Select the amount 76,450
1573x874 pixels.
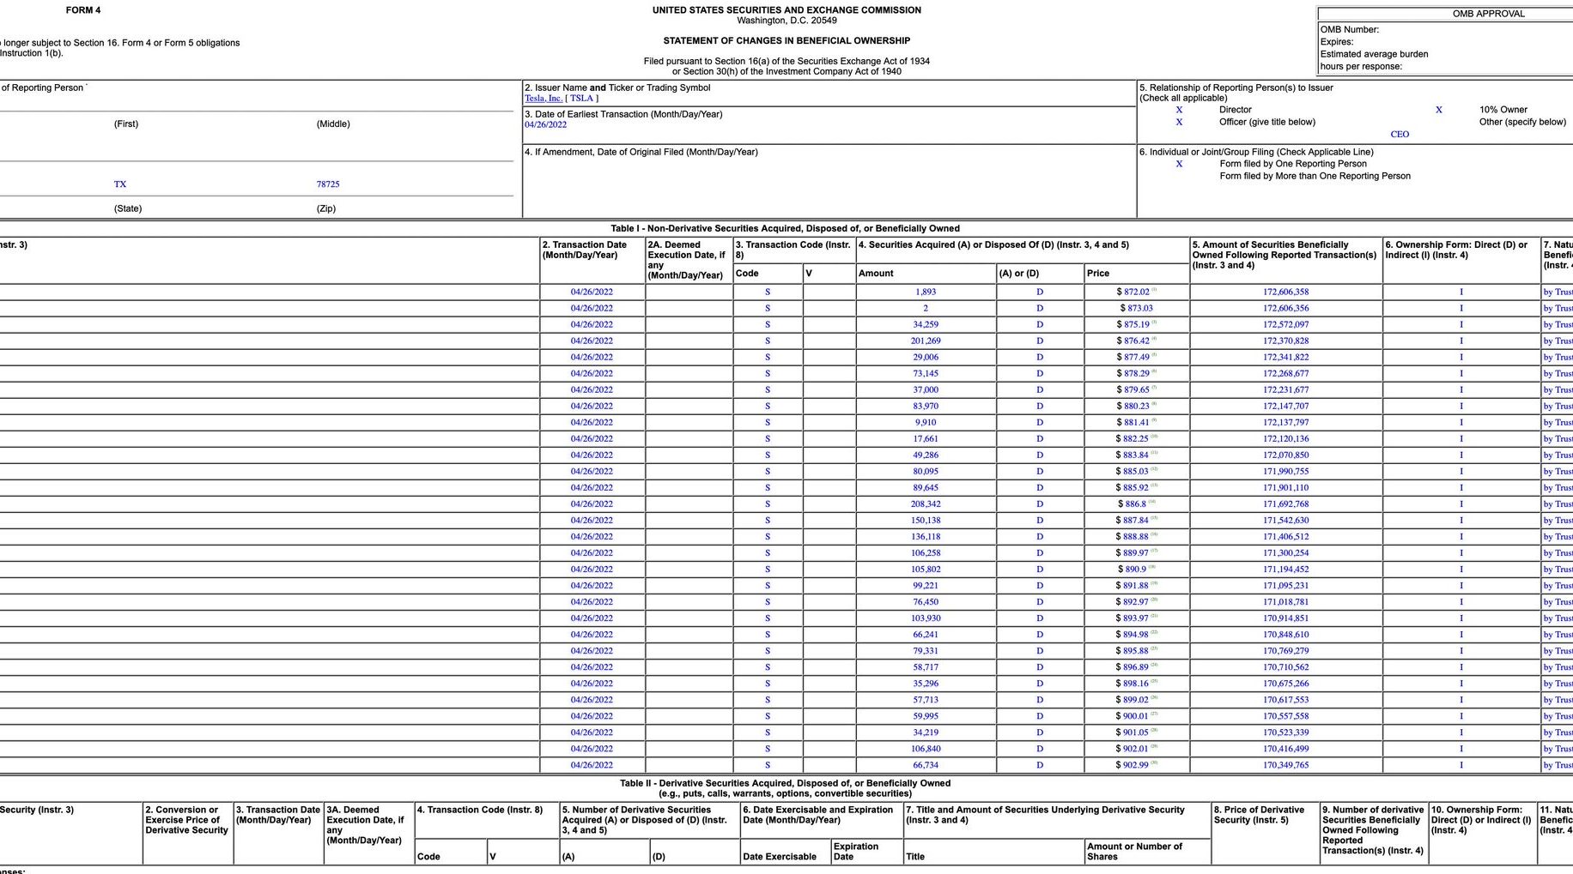[926, 602]
